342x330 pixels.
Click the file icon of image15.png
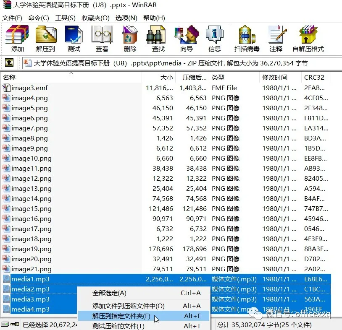tap(6, 208)
